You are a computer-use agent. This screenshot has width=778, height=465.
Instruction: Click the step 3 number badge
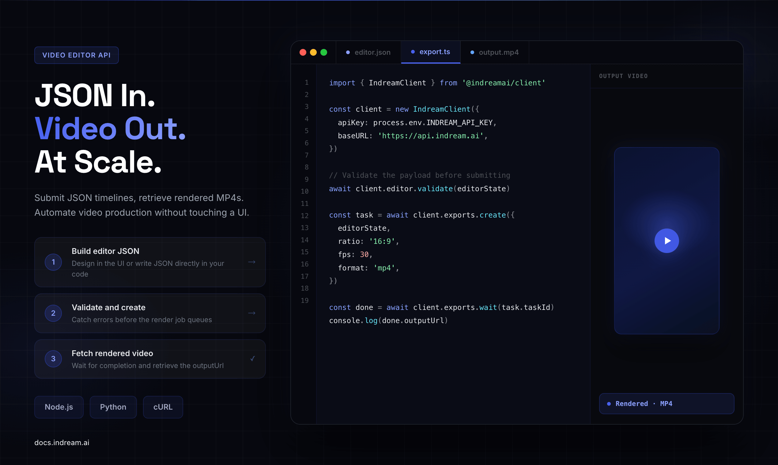[x=53, y=359]
